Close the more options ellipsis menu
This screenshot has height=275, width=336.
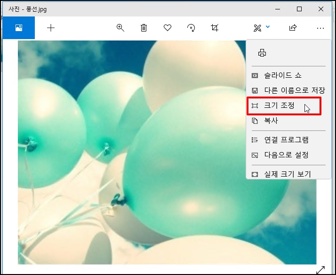coord(320,28)
